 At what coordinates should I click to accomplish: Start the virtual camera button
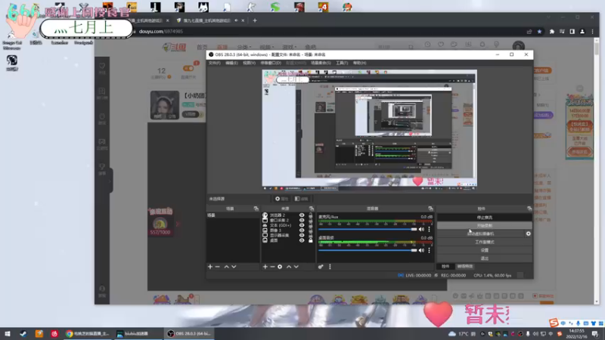point(480,233)
